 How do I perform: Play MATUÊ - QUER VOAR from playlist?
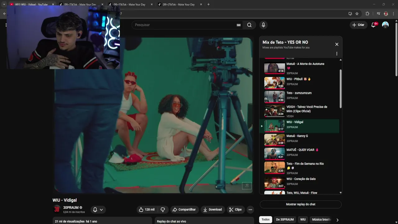click(x=299, y=154)
